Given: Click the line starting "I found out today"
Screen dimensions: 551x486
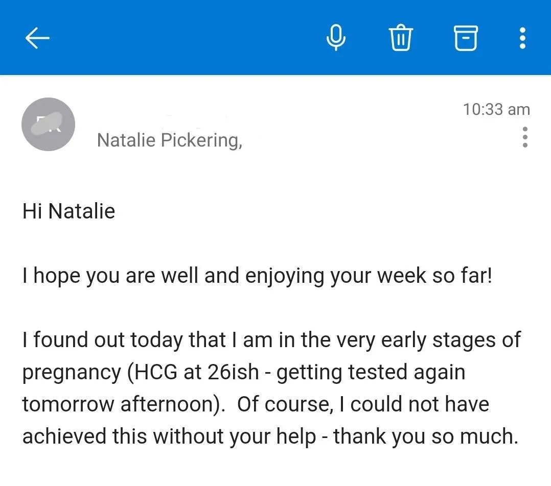Looking at the screenshot, I should 271,340.
